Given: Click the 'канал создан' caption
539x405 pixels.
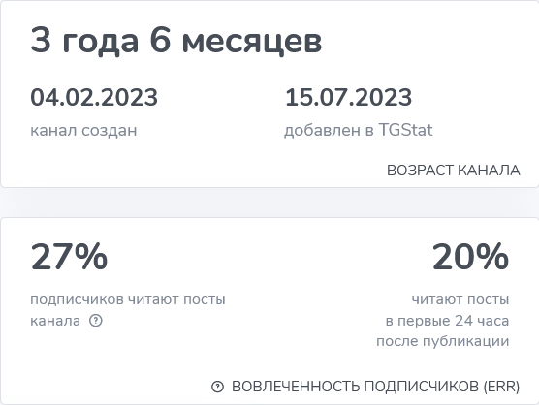Looking at the screenshot, I should click(x=83, y=131).
